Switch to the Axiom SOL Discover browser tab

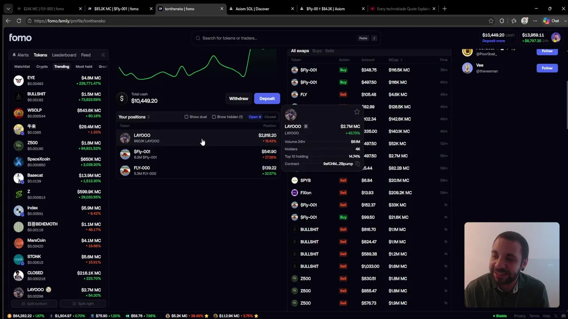coord(261,8)
